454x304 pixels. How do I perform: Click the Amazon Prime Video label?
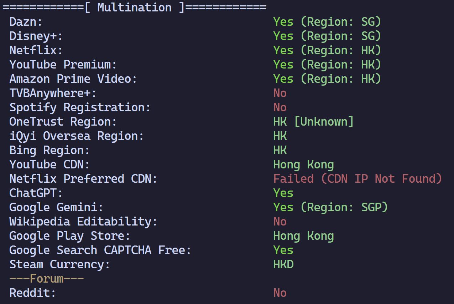pos(73,79)
